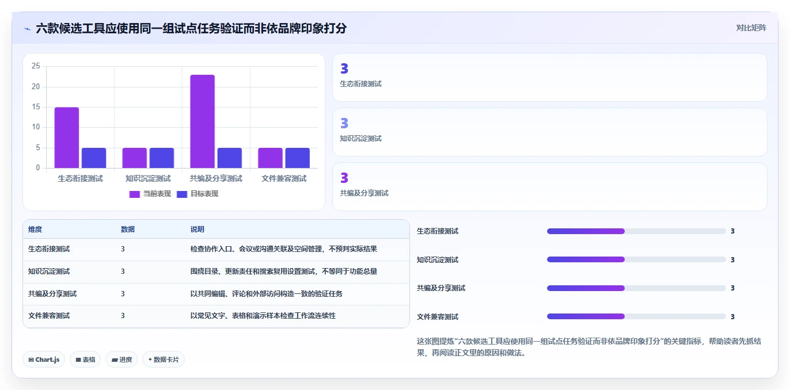Screen dimensions: 790x390
Task: Click the 数据卡片 tag
Action: [x=164, y=360]
